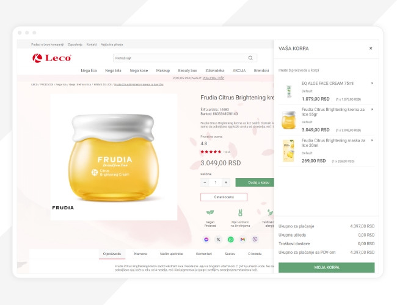Share product via Viber icon
This screenshot has width=397, height=305.
[x=255, y=239]
